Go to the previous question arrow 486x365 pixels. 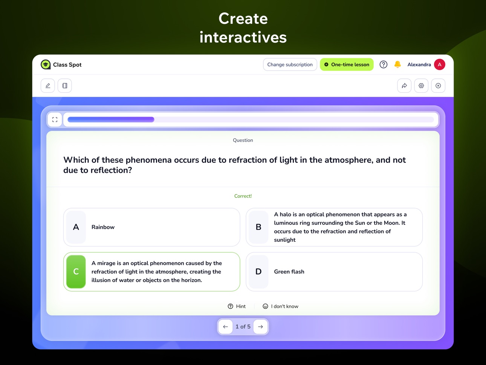pos(226,327)
